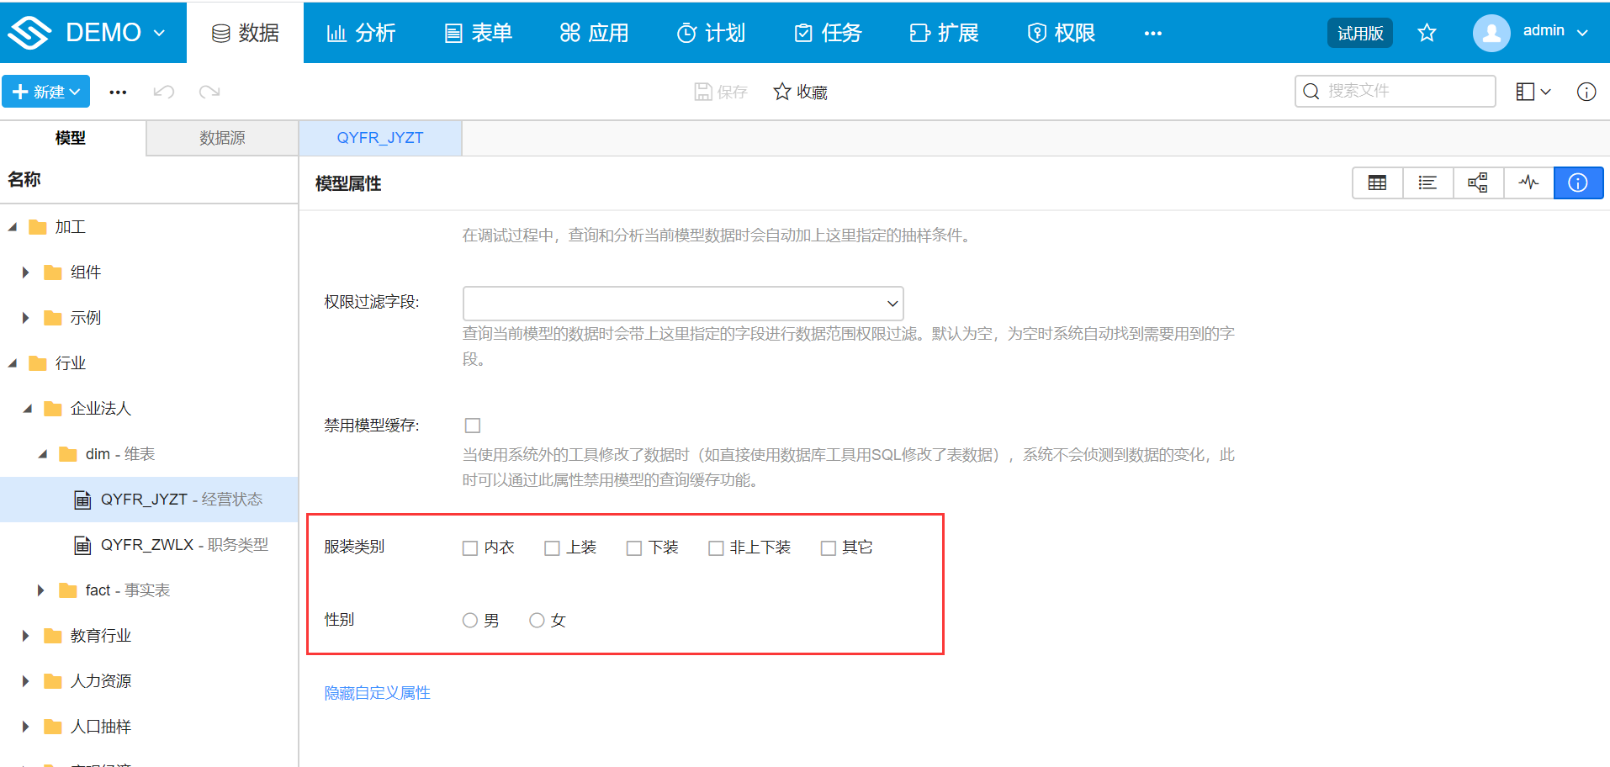This screenshot has width=1610, height=767.
Task: Open the 表单 (Forms) module
Action: coord(477,33)
